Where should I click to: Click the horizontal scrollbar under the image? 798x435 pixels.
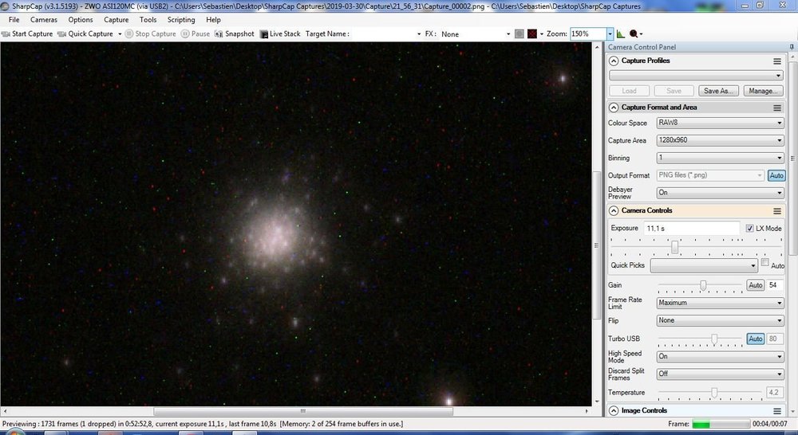[302, 411]
